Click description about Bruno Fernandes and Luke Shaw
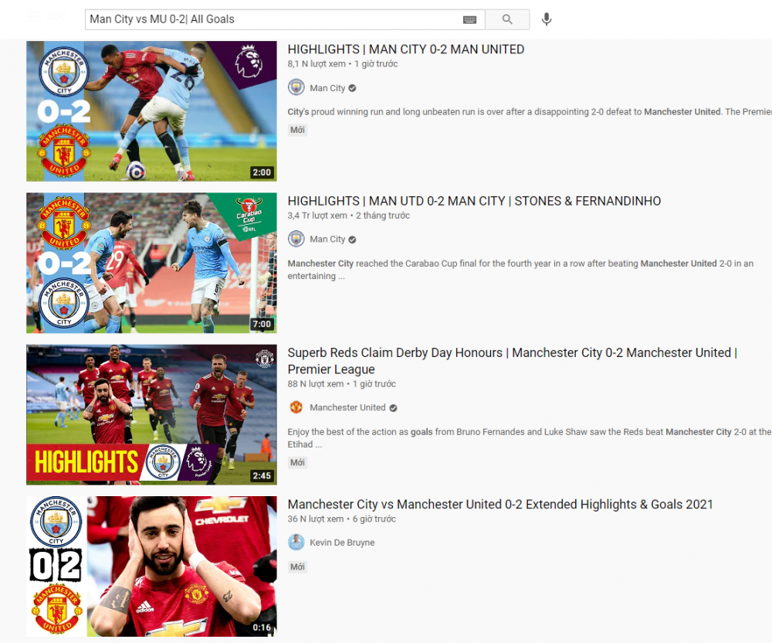The height and width of the screenshot is (643, 772). pyautogui.click(x=530, y=438)
